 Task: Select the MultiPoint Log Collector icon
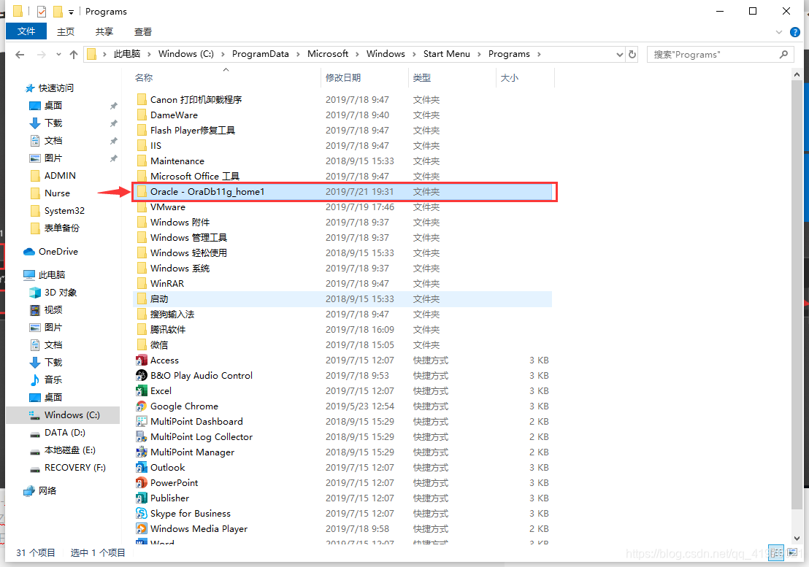(142, 436)
